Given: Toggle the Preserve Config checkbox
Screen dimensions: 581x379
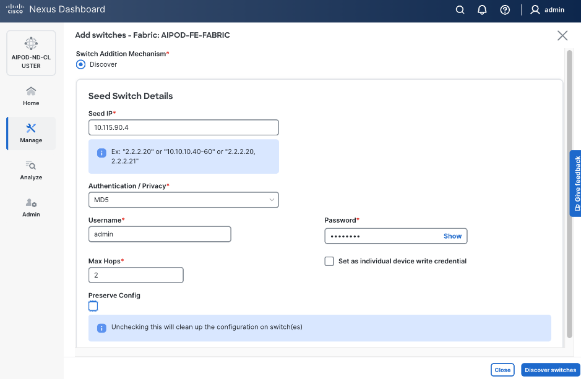Looking at the screenshot, I should coord(93,305).
